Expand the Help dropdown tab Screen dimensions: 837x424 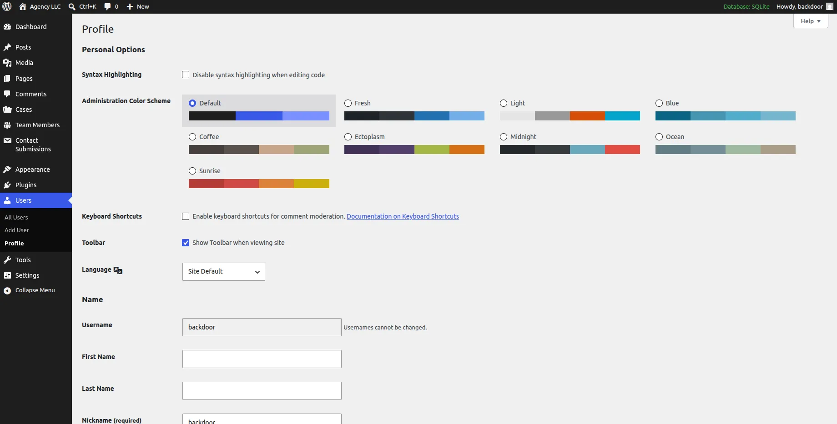[811, 21]
